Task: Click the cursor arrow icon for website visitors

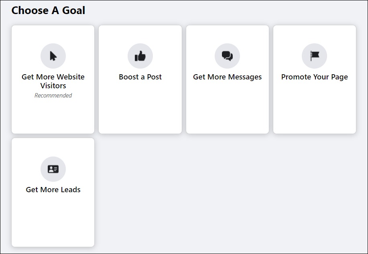Action: click(53, 56)
